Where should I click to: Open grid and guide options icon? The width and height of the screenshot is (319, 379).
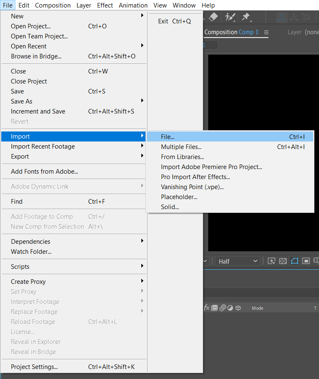coord(316,261)
